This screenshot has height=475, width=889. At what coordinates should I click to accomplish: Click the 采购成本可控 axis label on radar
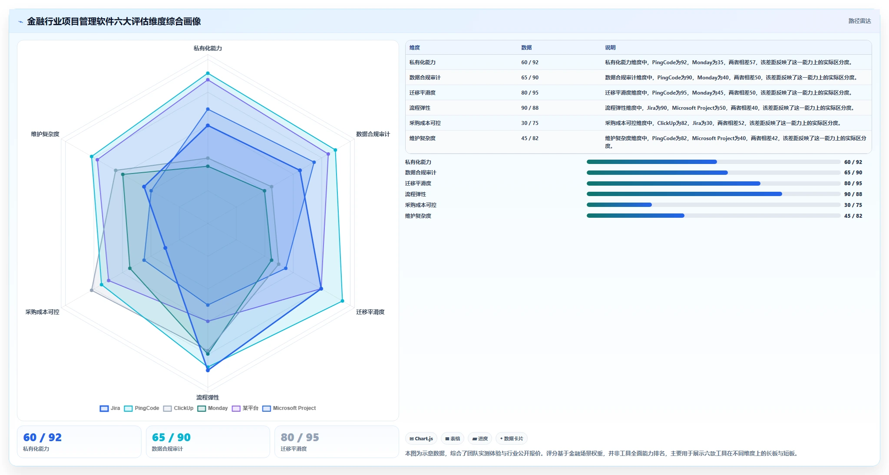coord(42,312)
